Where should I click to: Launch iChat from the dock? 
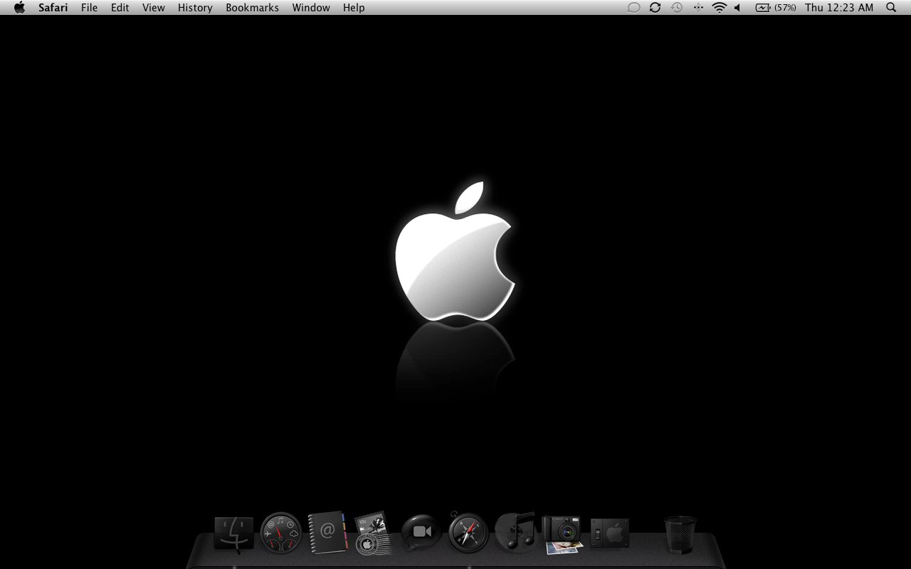pos(421,532)
